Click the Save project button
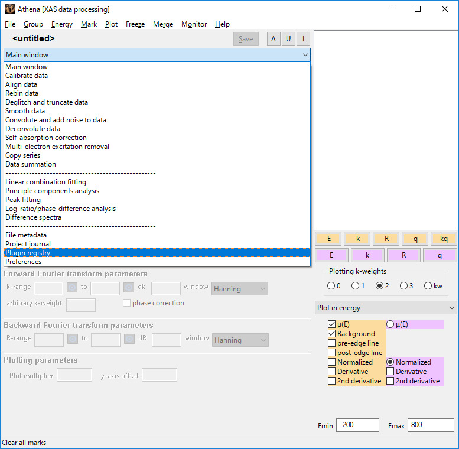 tap(246, 39)
